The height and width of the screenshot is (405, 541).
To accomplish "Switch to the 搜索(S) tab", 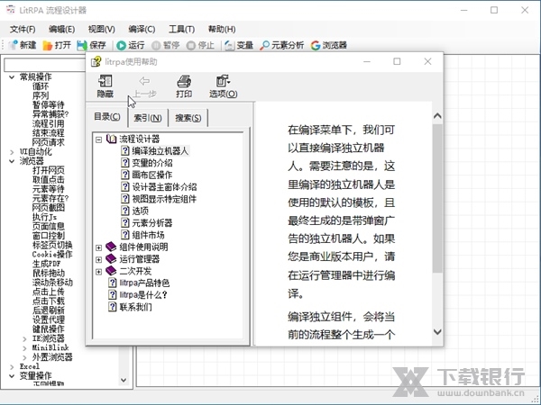I will (x=188, y=118).
